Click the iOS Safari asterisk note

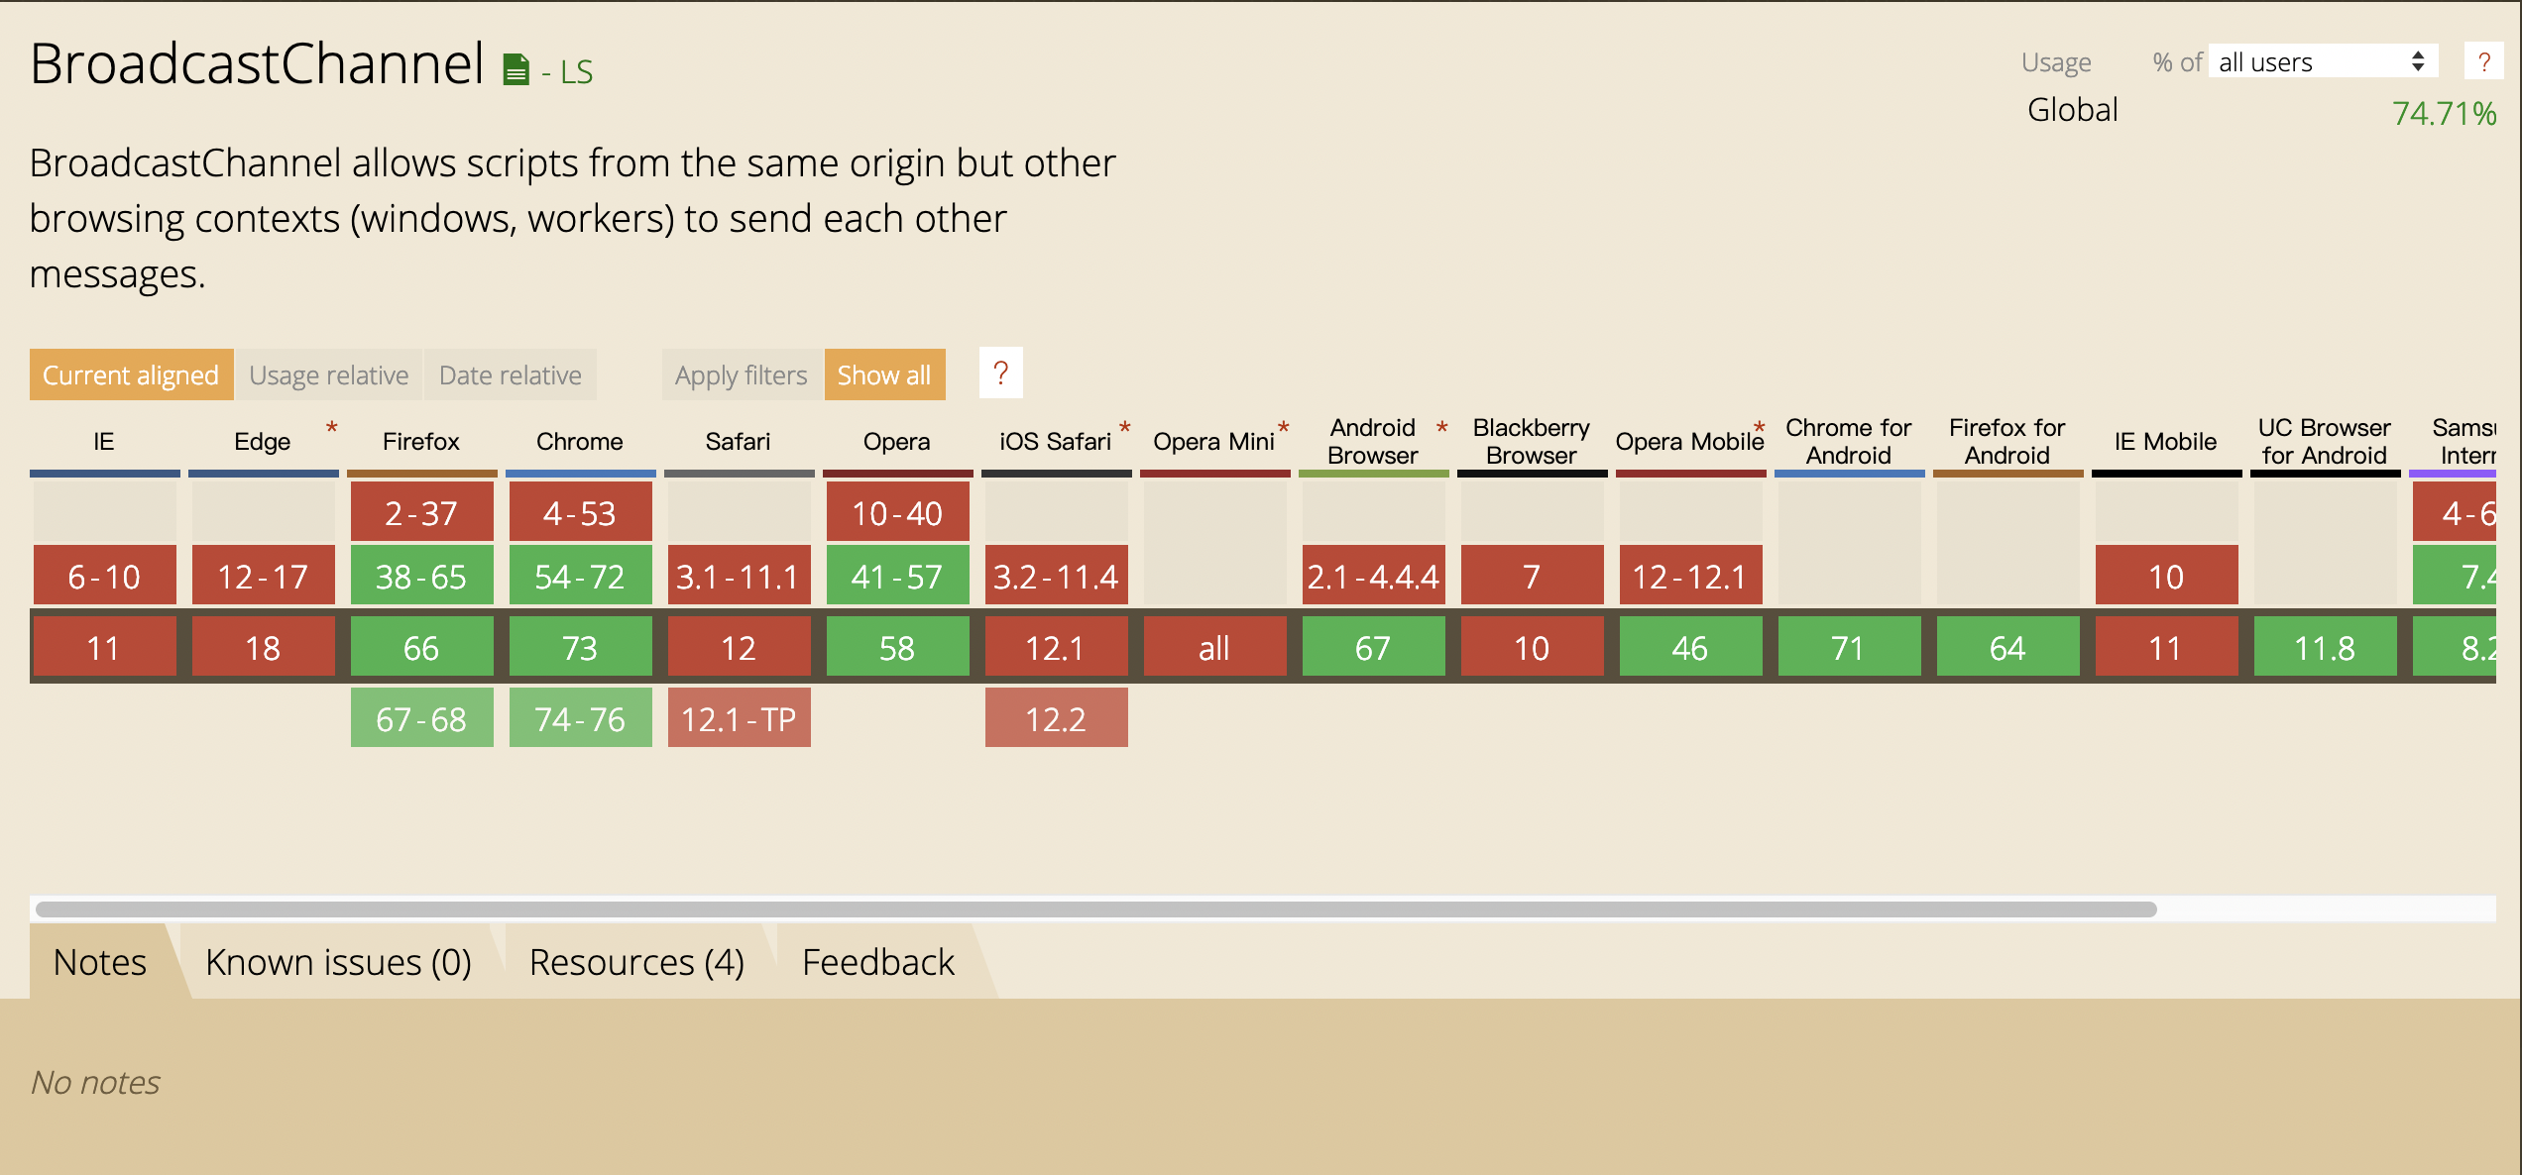pos(1125,427)
